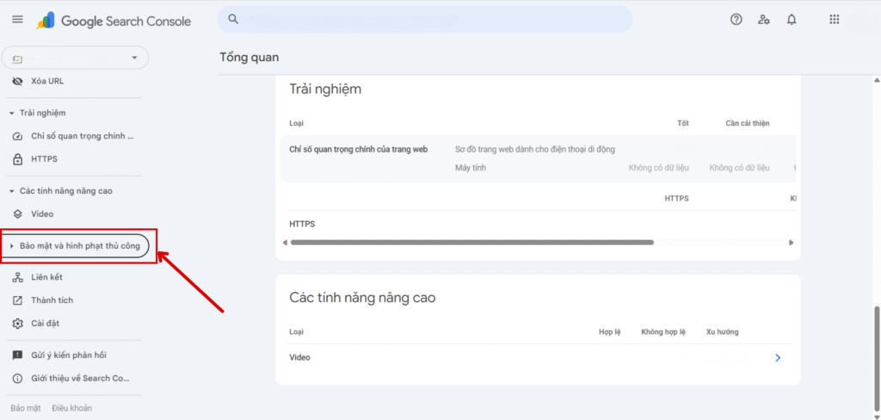
Task: Click the Tổng quan page title
Action: 249,58
